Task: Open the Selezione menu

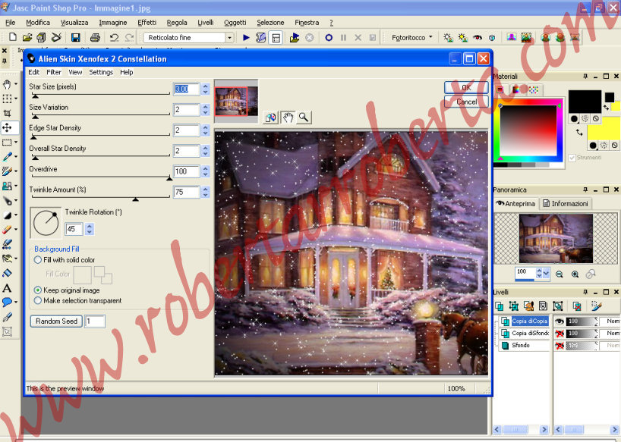Action: pyautogui.click(x=270, y=23)
